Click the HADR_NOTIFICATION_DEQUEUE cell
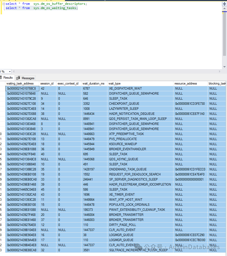The width and height of the screenshot is (227, 256). coord(140,114)
